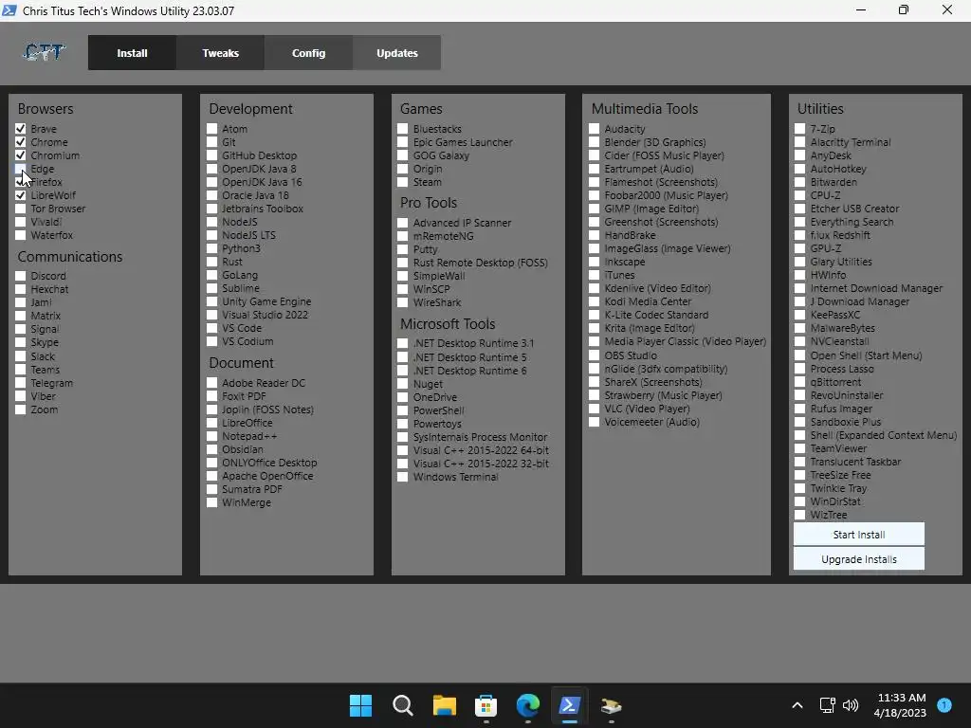Uncheck the Chrome checkbox
This screenshot has height=728, width=971.
21,142
